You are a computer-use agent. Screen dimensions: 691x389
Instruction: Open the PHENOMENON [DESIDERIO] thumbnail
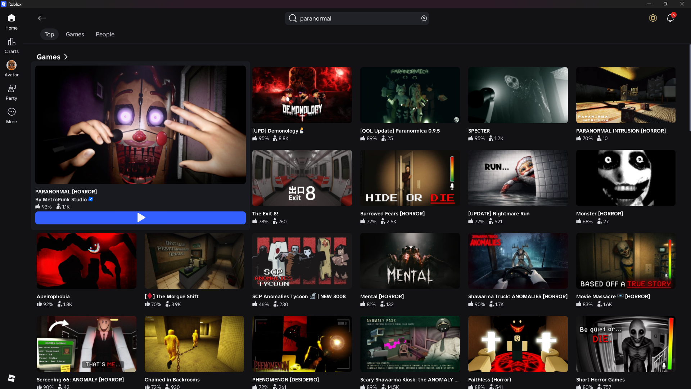pyautogui.click(x=302, y=344)
